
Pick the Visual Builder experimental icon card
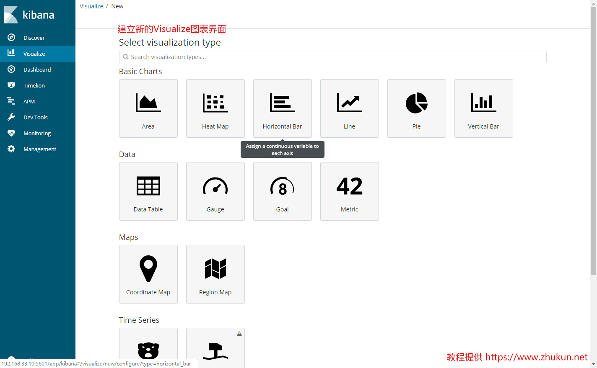(x=215, y=347)
